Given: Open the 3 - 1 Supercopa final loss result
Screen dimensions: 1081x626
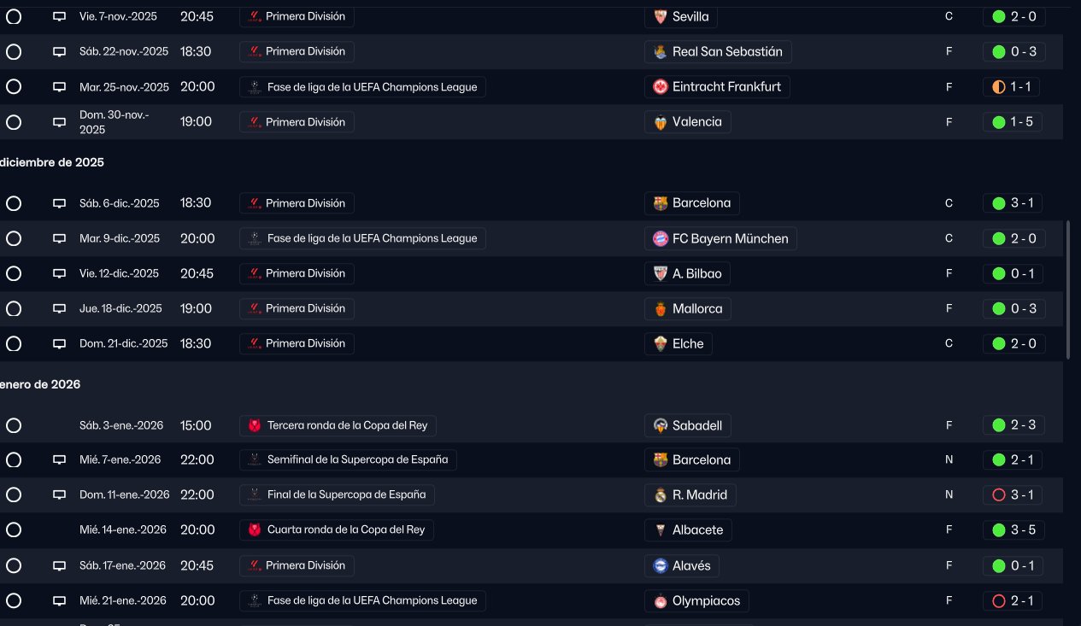Looking at the screenshot, I should point(1013,495).
